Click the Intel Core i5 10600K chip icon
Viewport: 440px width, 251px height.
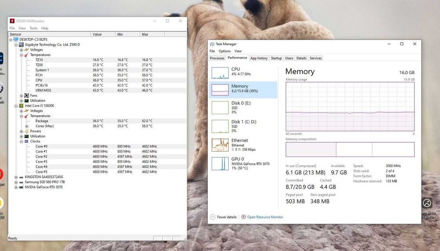(x=21, y=106)
